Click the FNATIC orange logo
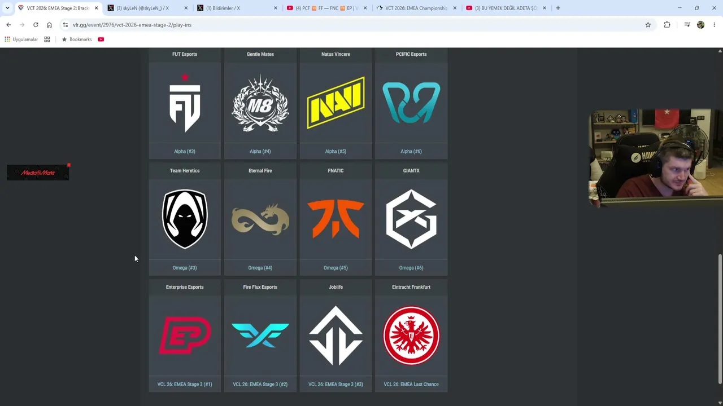Viewport: 723px width, 406px height. click(336, 219)
